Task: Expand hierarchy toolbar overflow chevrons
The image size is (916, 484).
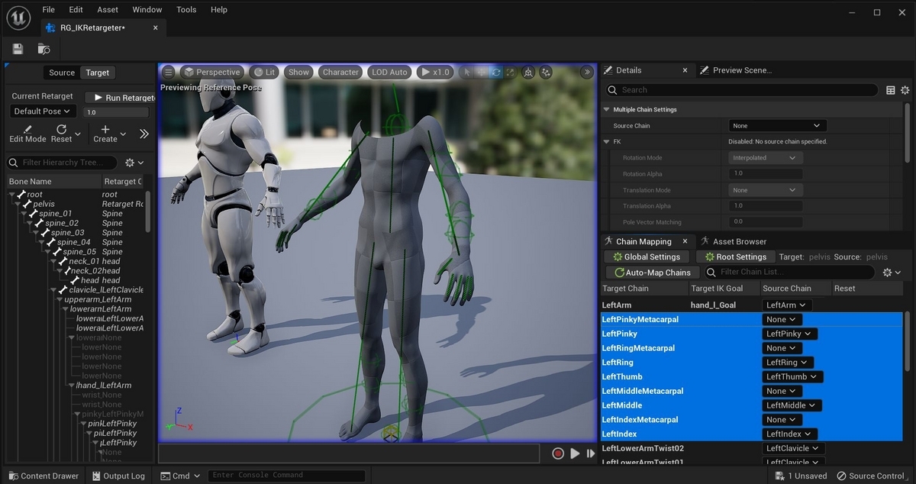Action: tap(144, 134)
